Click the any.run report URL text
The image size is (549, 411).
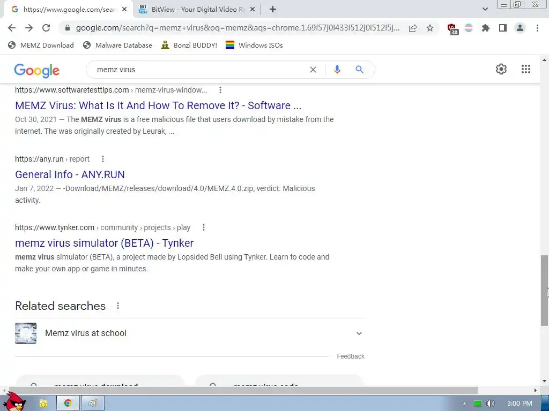point(52,159)
